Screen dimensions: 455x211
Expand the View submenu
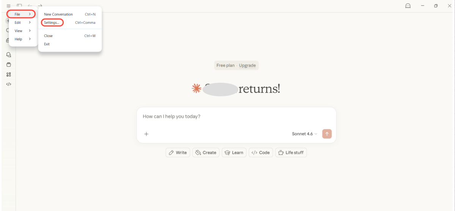coord(23,31)
